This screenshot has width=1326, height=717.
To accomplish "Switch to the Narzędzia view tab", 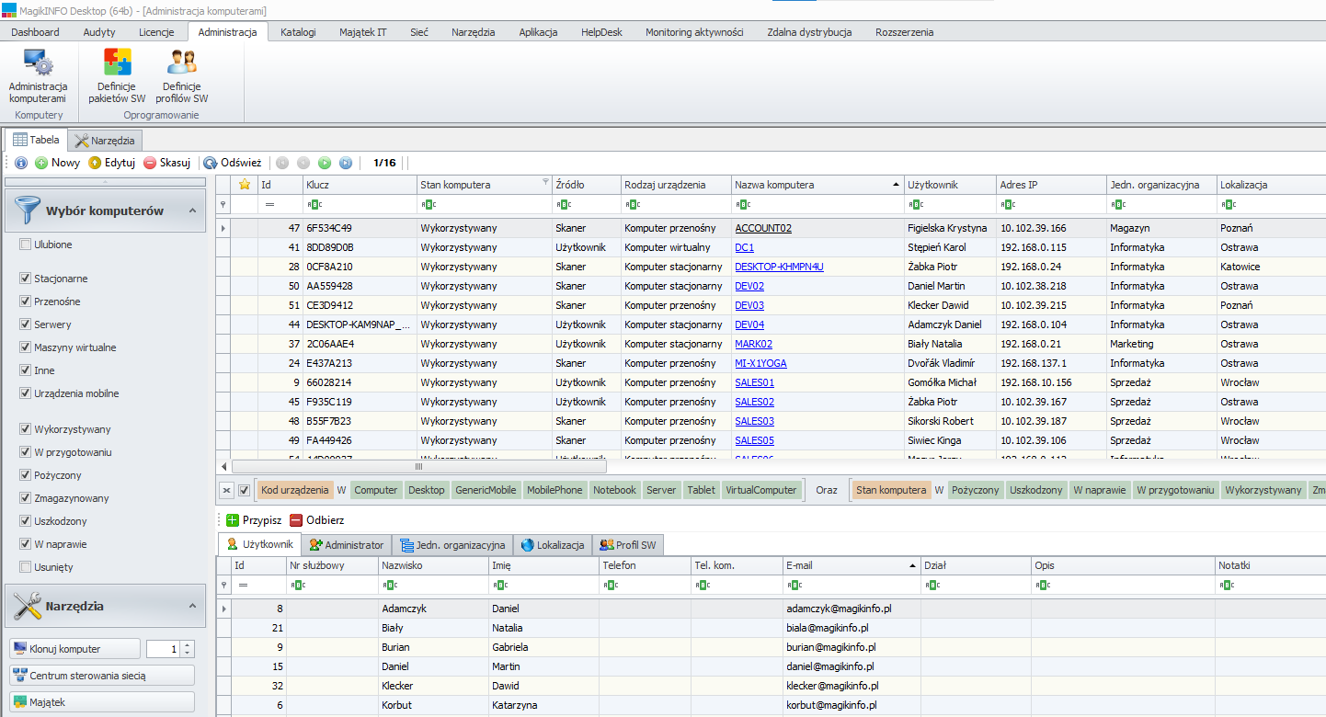I will coord(105,141).
